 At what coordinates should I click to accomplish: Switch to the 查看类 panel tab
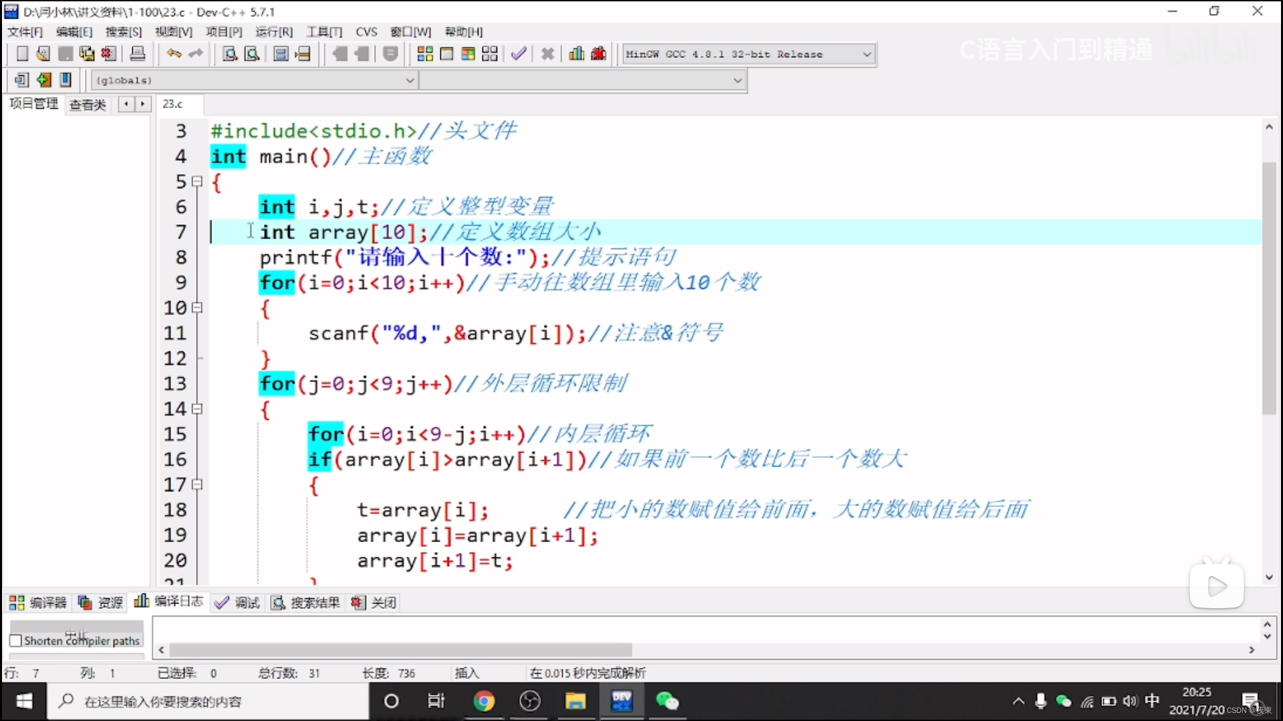coord(88,105)
